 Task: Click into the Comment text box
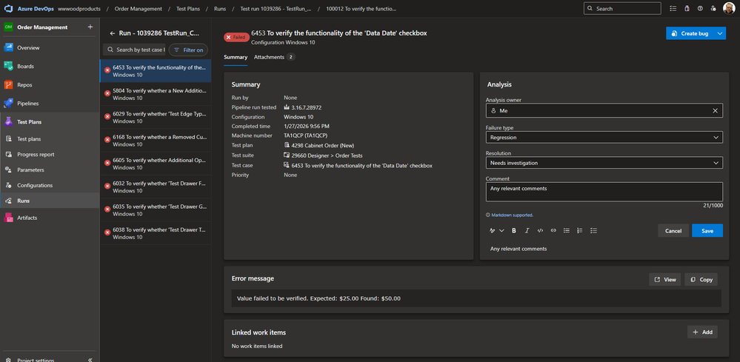pyautogui.click(x=604, y=192)
